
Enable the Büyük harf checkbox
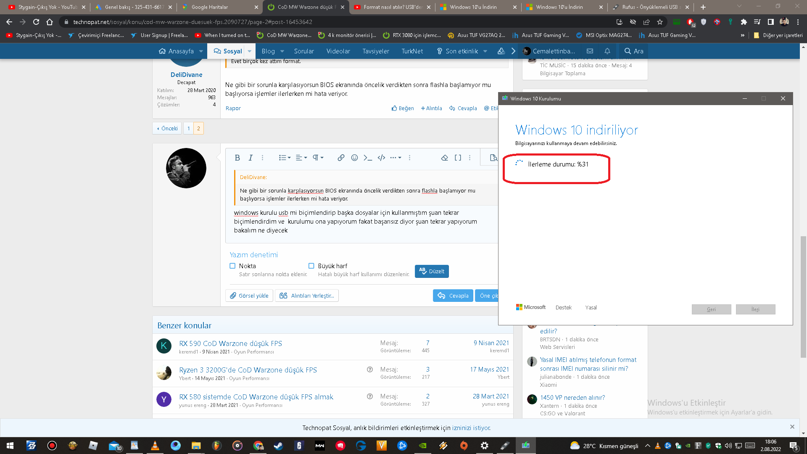tap(311, 266)
